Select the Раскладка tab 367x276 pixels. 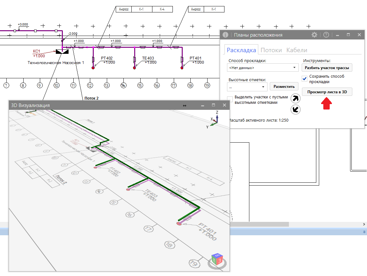241,50
